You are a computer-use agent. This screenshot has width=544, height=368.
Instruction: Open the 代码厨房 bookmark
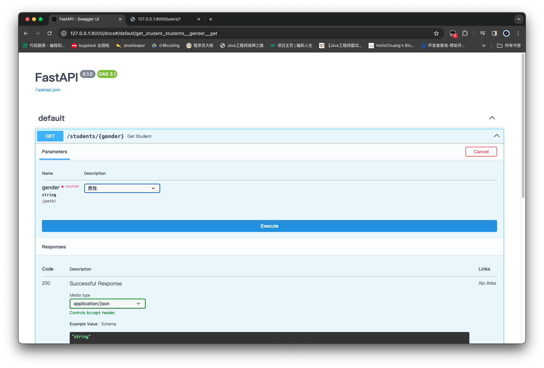[x=44, y=46]
